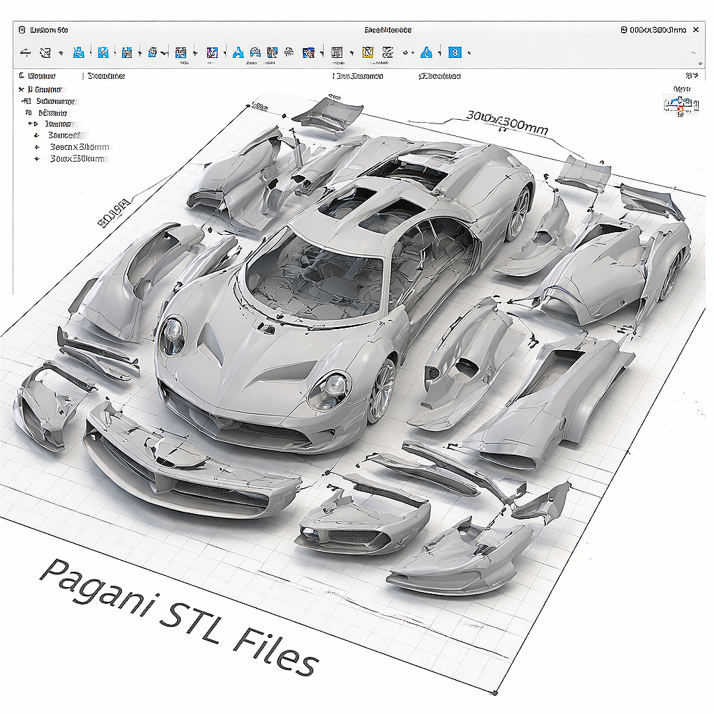Click the app logo icon in the title bar
The width and height of the screenshot is (714, 714).
[x=22, y=30]
